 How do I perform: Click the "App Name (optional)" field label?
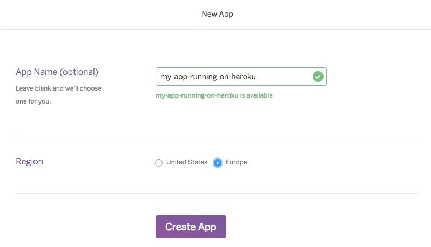pos(57,72)
